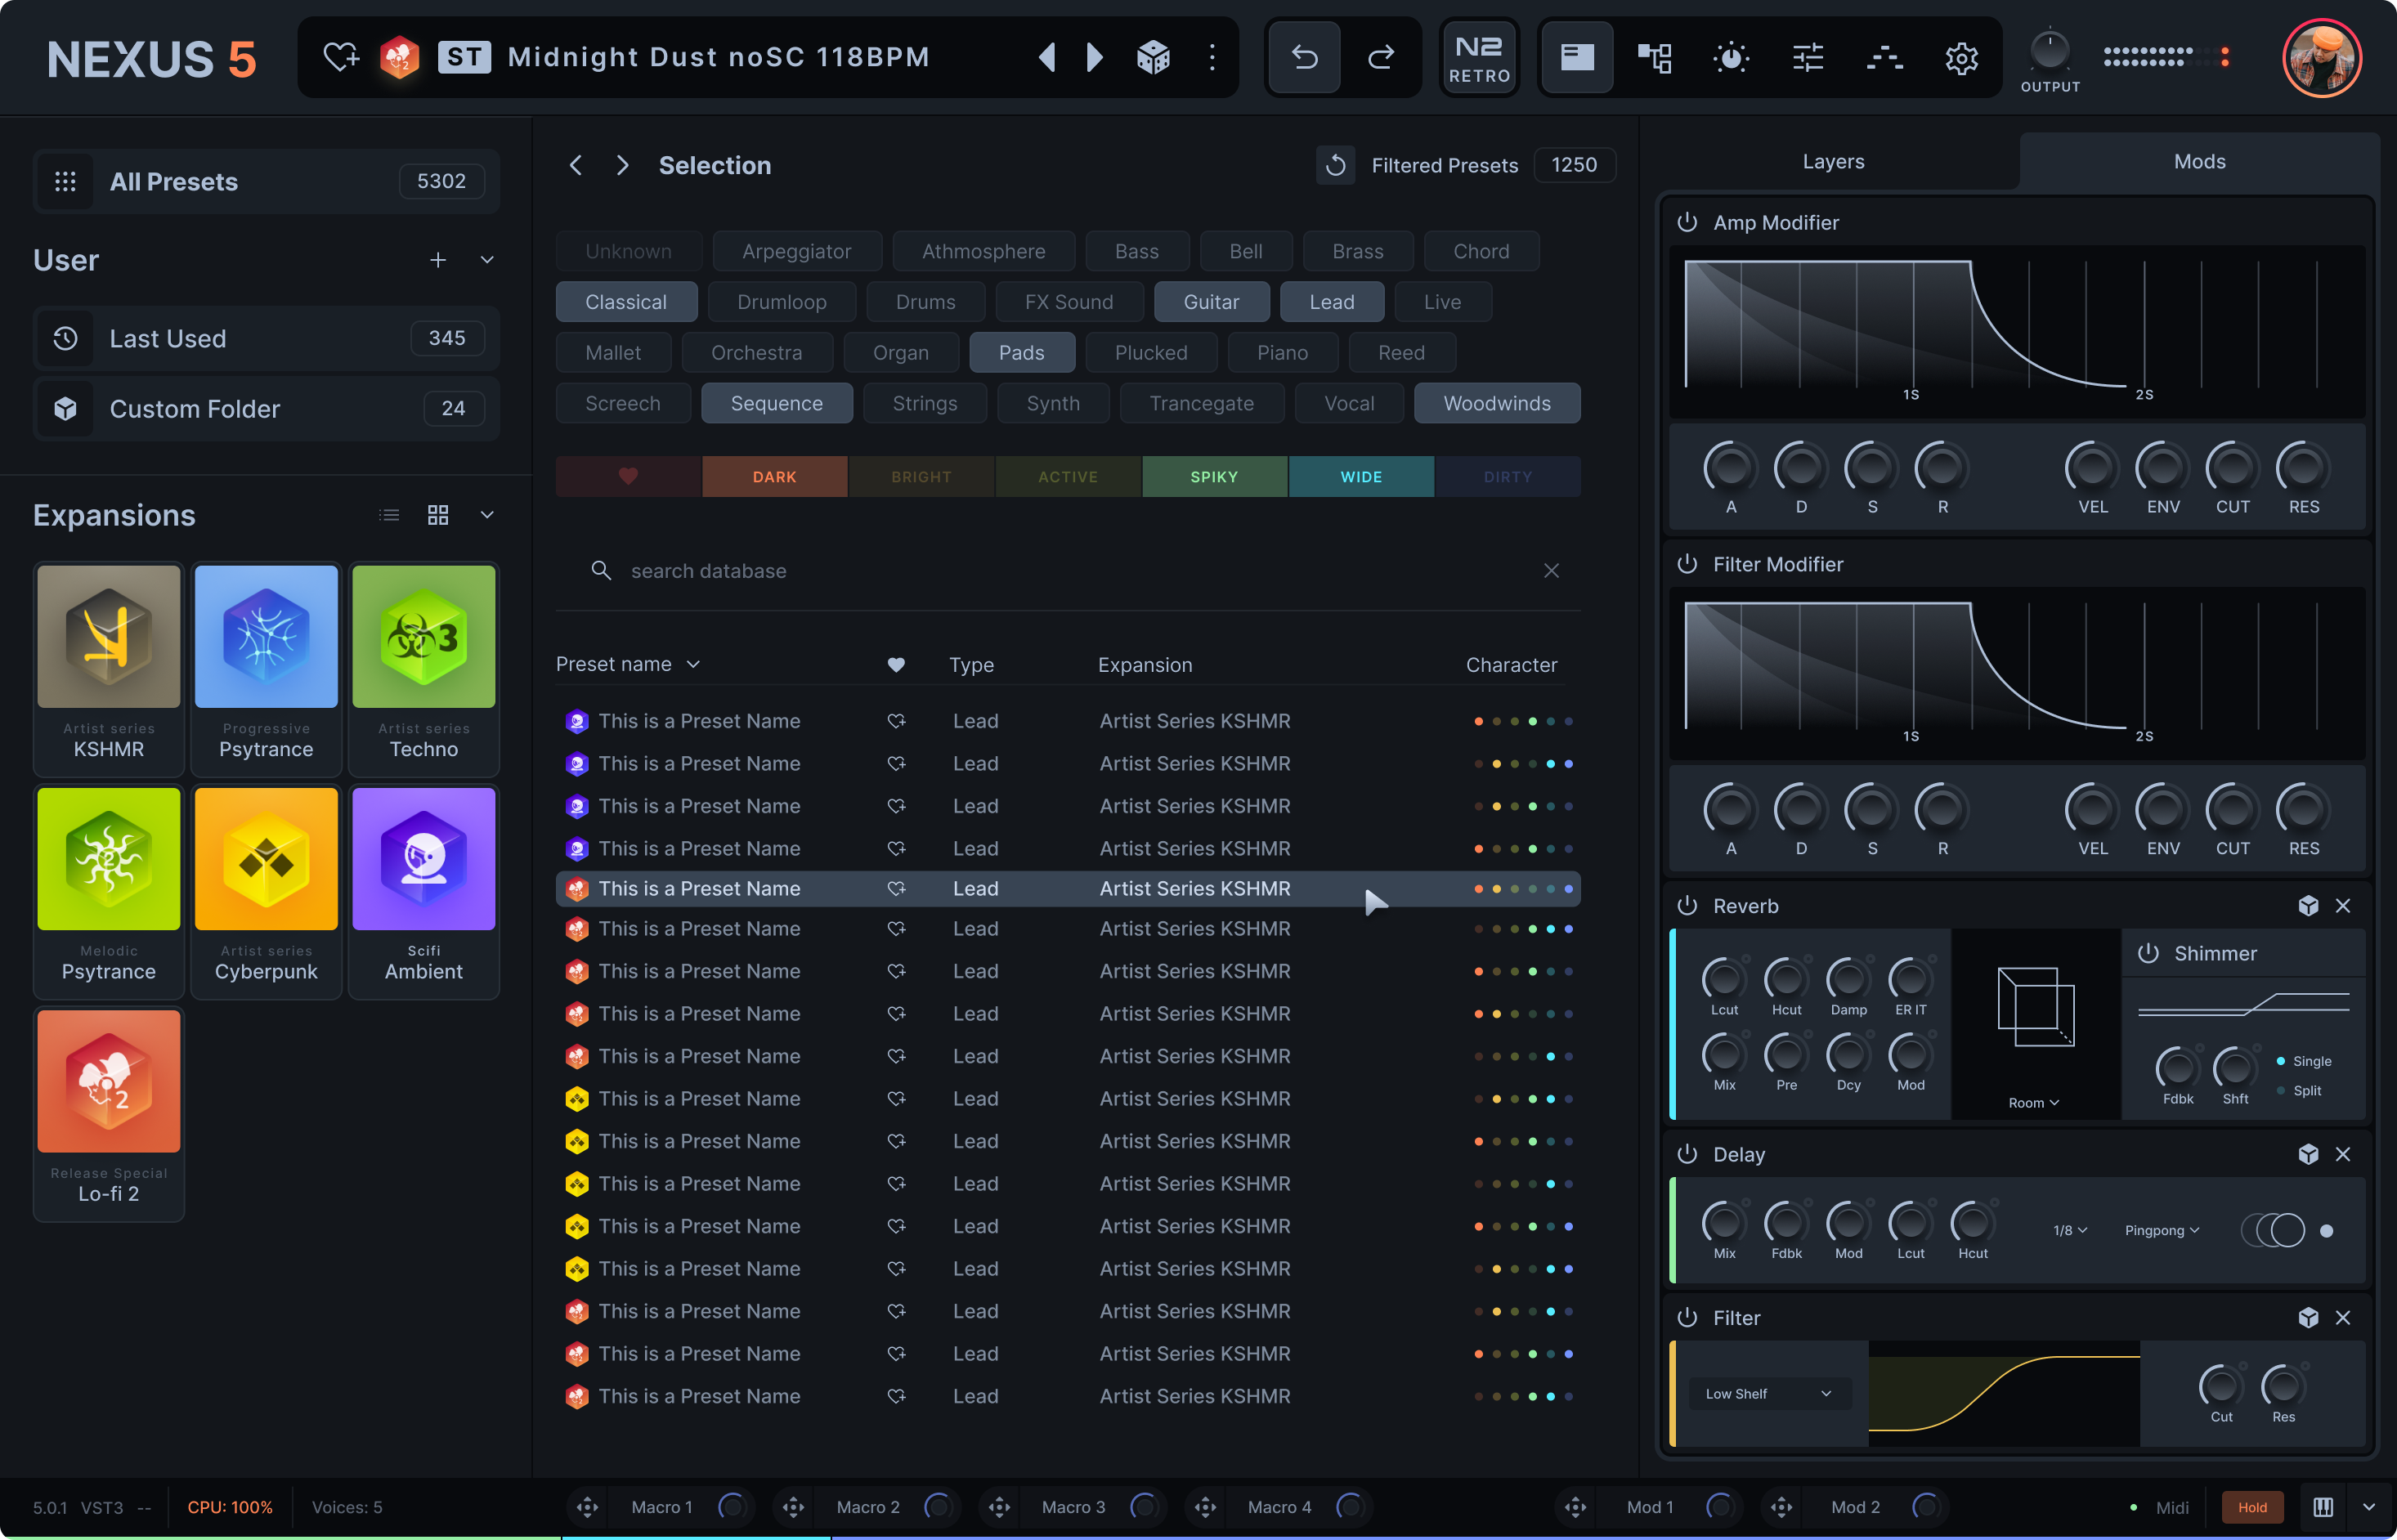The image size is (2397, 1540).
Task: Click the Mod 2 assign move icon
Action: click(1781, 1506)
